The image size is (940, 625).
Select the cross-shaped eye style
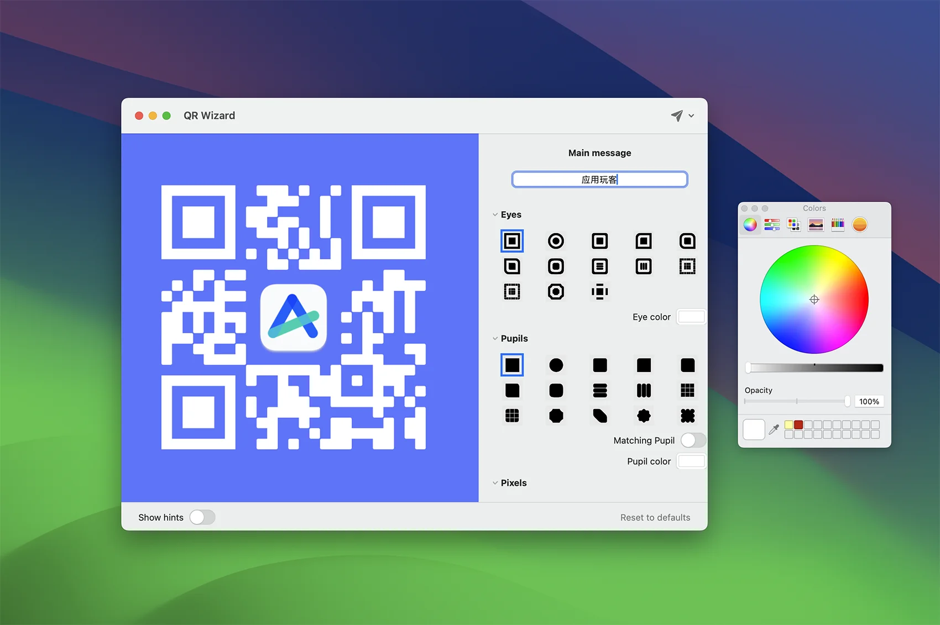tap(600, 292)
